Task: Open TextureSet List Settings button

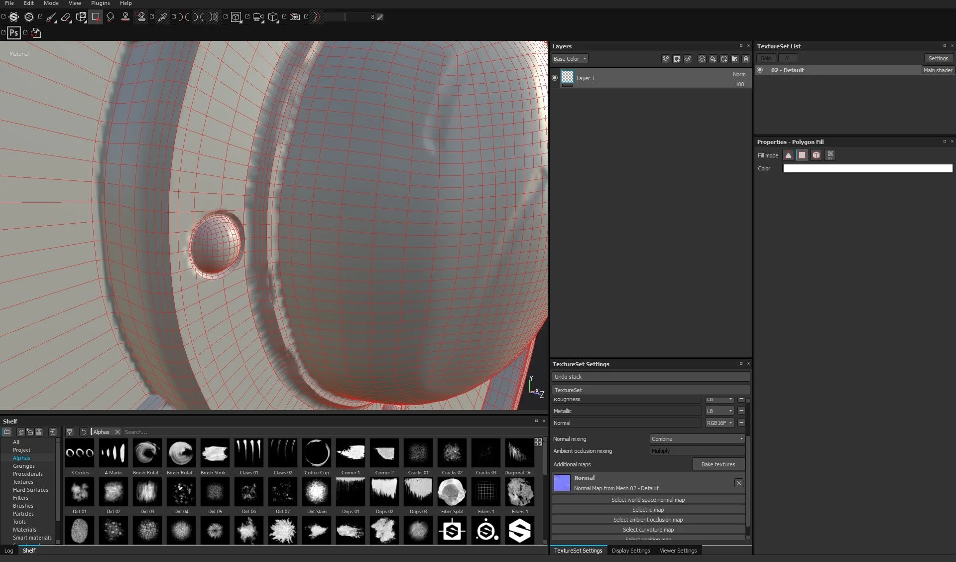Action: pos(938,58)
